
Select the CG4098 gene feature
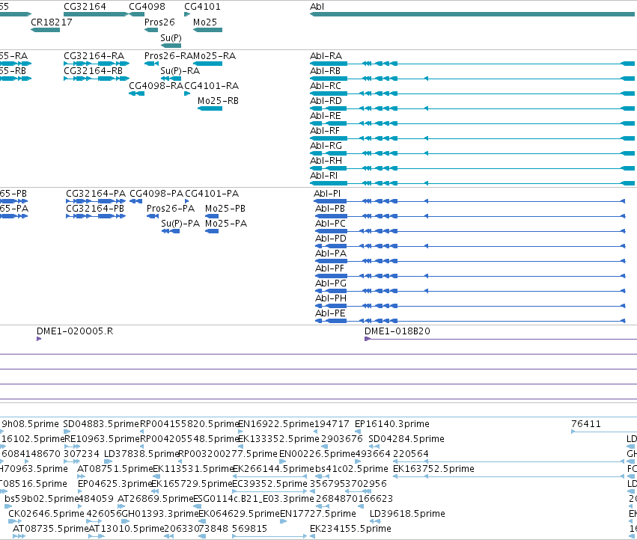click(136, 14)
